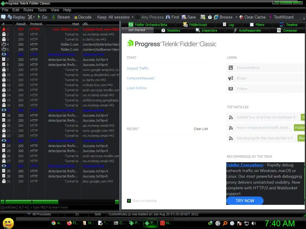Viewport: 306px width, 229px height.
Task: Click the Fiddler Everywhere hyperlink
Action: pos(245,165)
